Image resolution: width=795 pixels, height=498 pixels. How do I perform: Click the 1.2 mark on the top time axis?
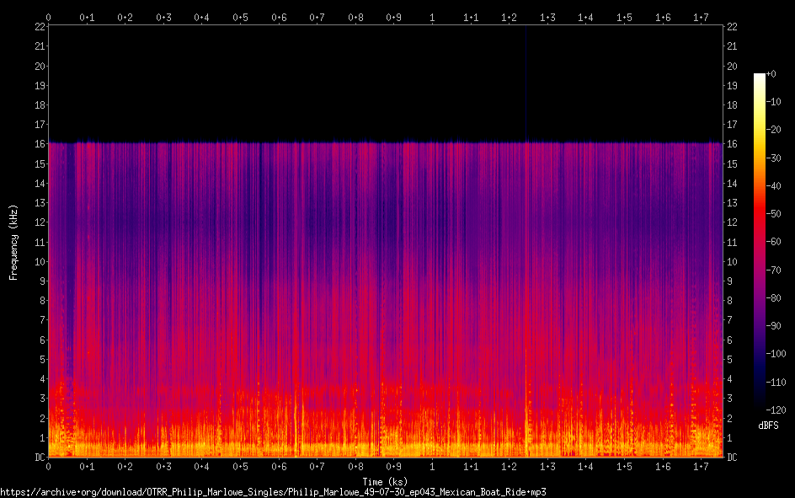pyautogui.click(x=510, y=17)
